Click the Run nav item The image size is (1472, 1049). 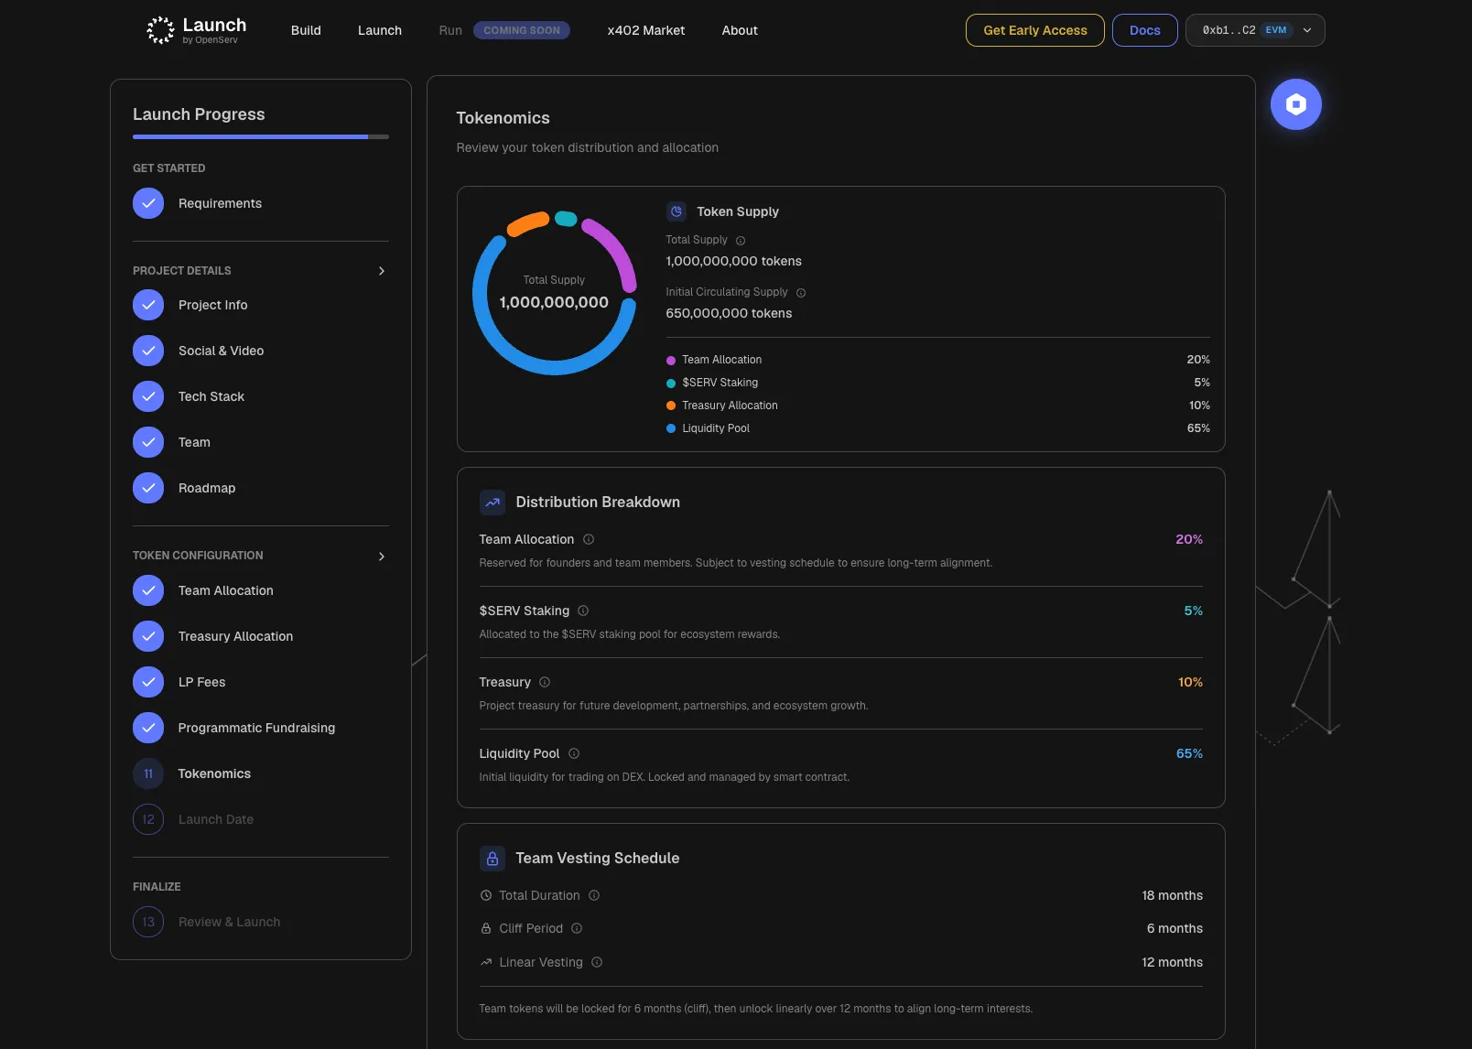click(x=450, y=30)
